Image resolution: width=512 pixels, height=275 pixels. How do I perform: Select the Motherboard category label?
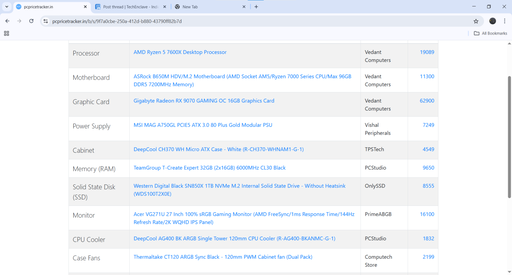pyautogui.click(x=91, y=77)
